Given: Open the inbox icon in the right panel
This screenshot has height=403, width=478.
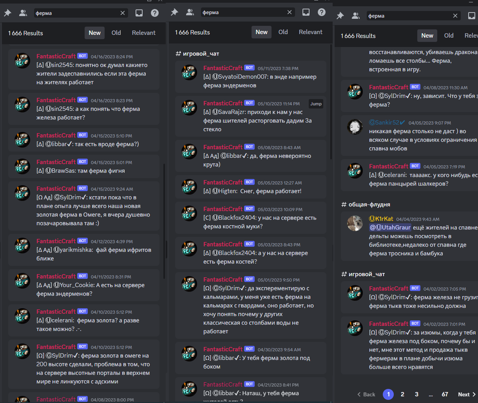Looking at the screenshot, I should (x=472, y=16).
